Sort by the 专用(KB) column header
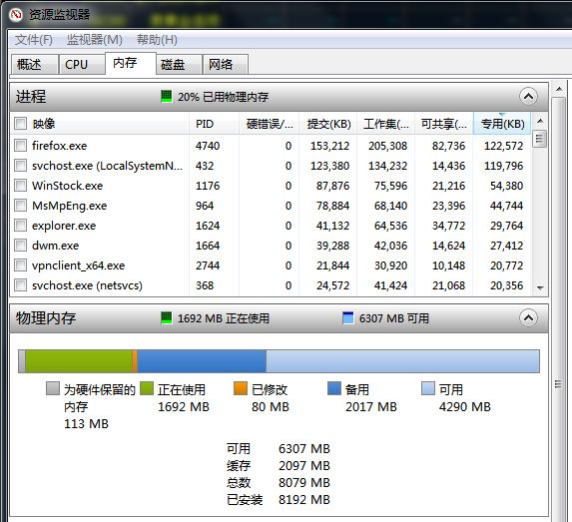Screen dimensions: 572x522 [502, 124]
